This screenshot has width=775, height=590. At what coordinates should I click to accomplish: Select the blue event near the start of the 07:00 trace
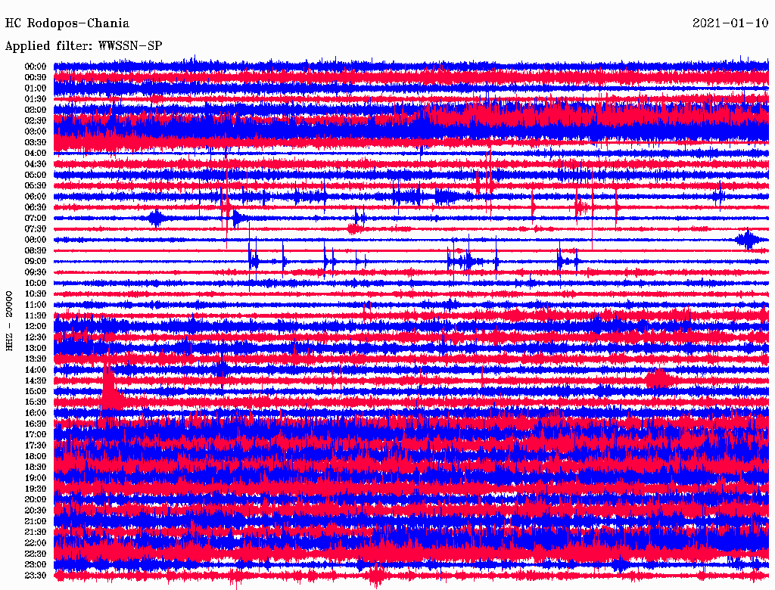(x=157, y=218)
